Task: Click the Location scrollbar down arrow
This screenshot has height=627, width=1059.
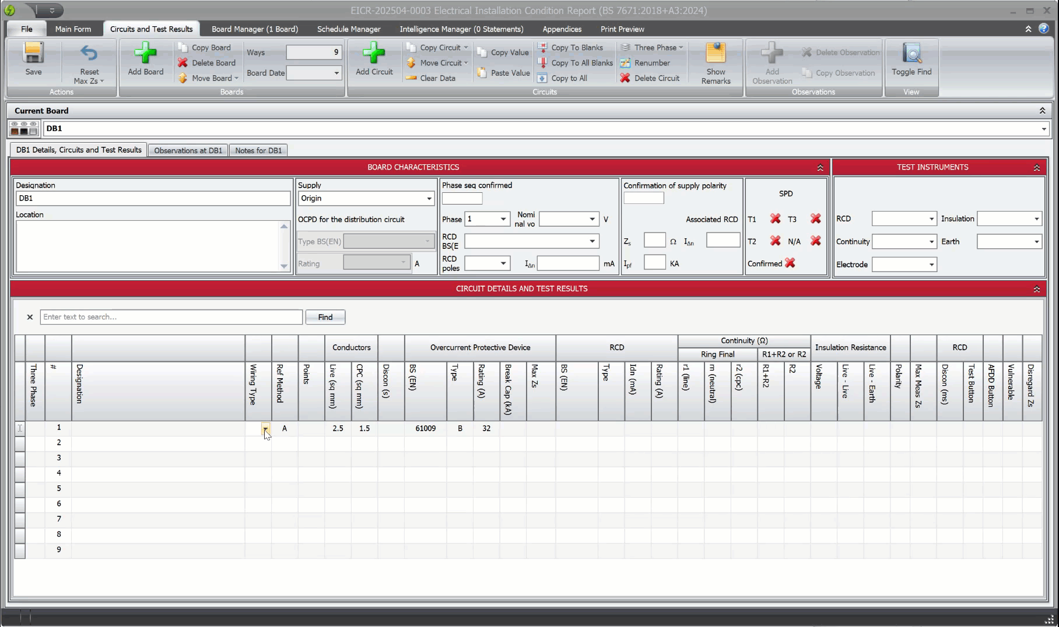Action: tap(284, 266)
